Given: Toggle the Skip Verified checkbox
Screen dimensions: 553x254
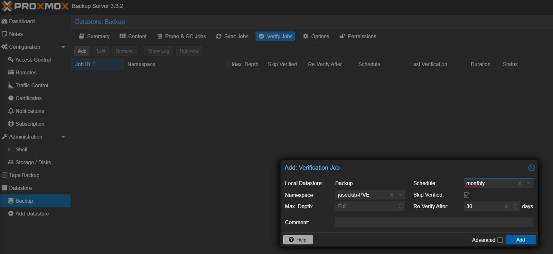Looking at the screenshot, I should click(x=467, y=195).
